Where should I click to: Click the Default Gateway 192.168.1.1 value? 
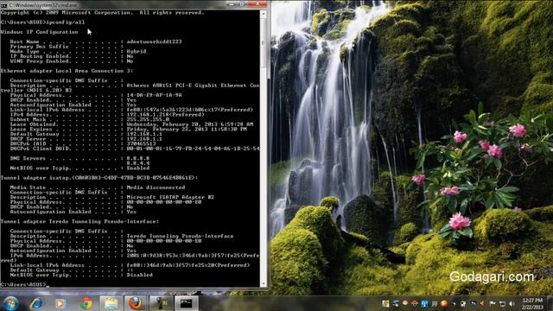144,134
